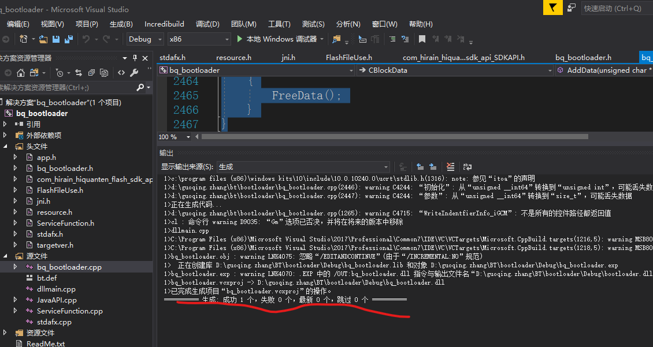This screenshot has width=653, height=347.
Task: Click Toggle Word Wrap icon in Output window
Action: point(467,167)
